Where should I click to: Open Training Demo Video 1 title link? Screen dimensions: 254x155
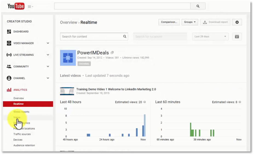click(x=116, y=89)
